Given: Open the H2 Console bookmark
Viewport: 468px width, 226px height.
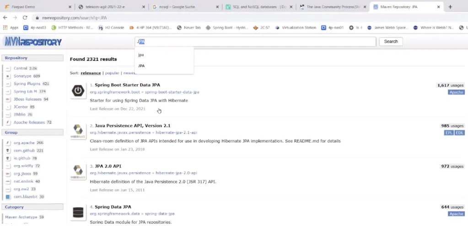Looking at the screenshot, I should click(111, 27).
